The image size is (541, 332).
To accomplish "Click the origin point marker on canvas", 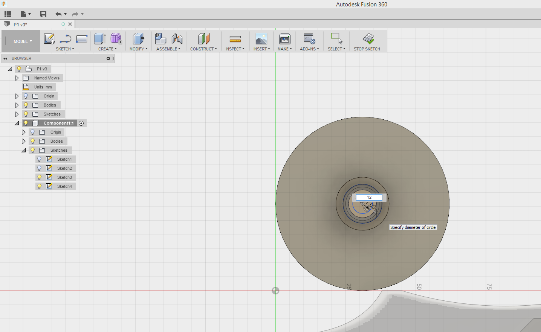I will tap(275, 291).
